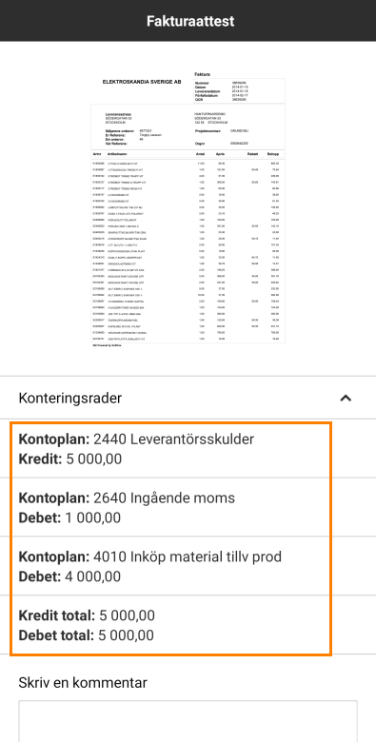Tap the Fakturaattest header title

(189, 21)
